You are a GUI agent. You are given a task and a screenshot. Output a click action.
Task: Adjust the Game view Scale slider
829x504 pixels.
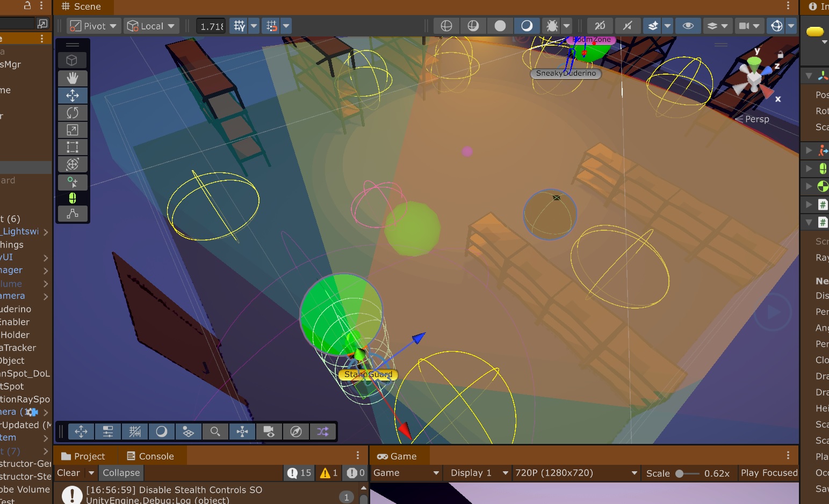point(688,473)
